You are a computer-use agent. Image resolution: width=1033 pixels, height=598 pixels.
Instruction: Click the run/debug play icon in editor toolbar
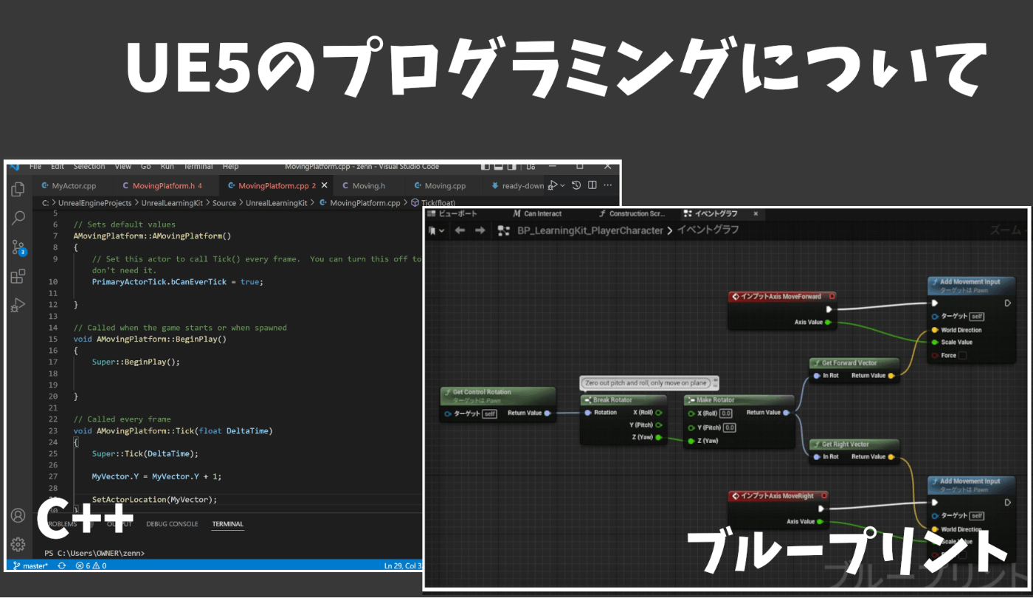[x=553, y=185]
